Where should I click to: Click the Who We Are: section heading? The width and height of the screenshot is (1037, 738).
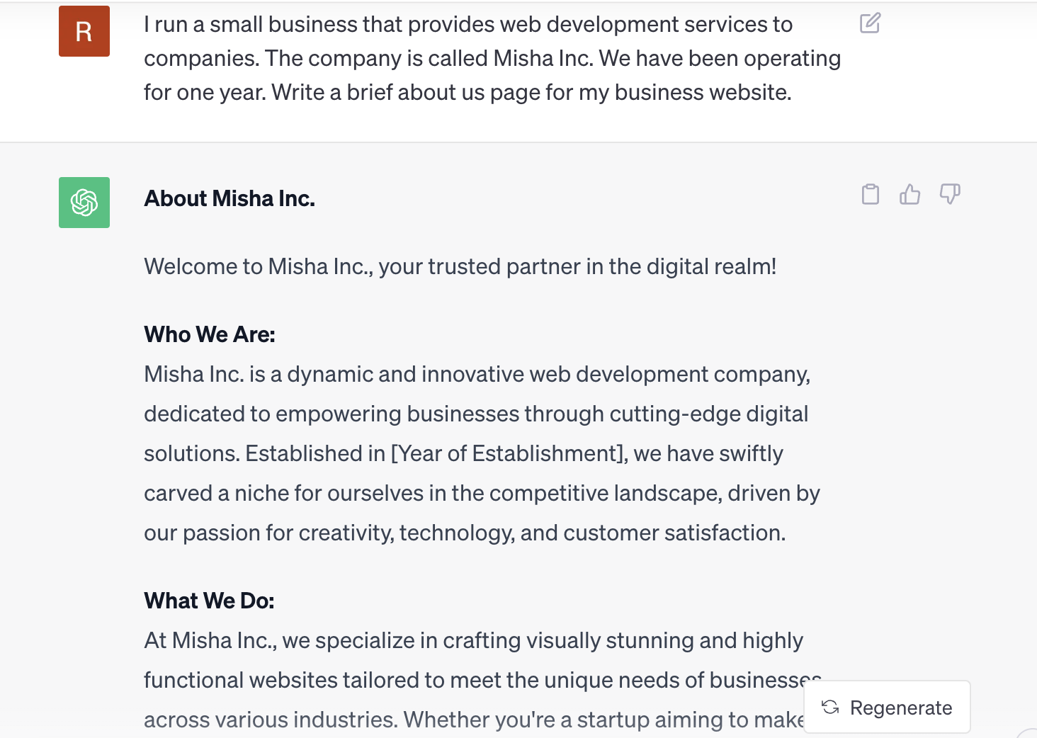[x=209, y=334]
